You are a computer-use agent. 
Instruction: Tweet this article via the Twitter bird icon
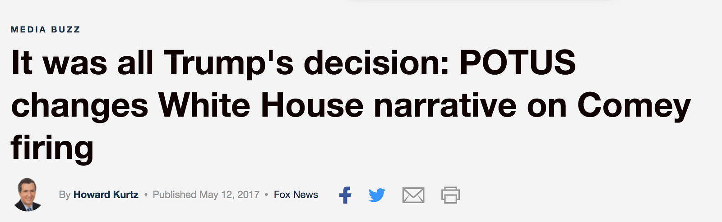tap(377, 195)
